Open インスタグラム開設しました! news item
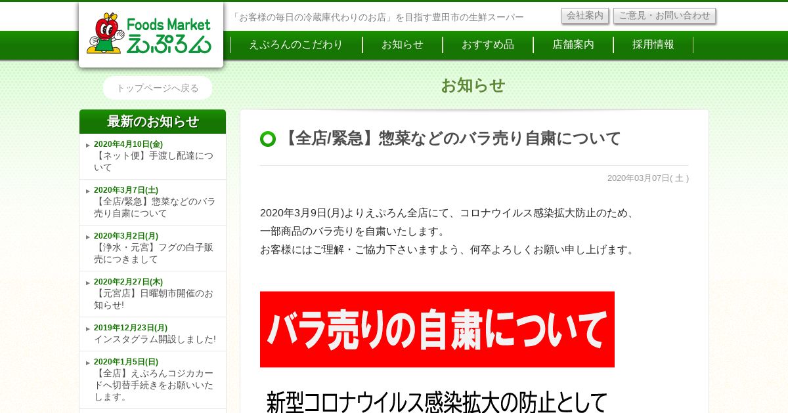Viewport: 788px width, 413px height. pyautogui.click(x=155, y=339)
